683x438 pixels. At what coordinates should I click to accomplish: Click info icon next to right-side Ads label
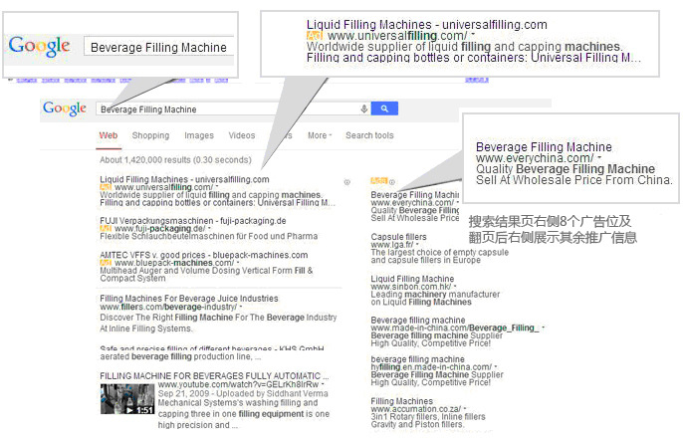pos(391,182)
